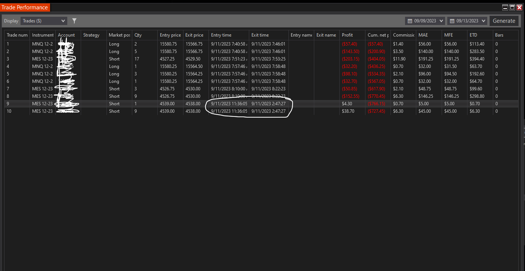Expand the end date 09/13/2023 dropdown arrow
The height and width of the screenshot is (271, 525).
click(484, 21)
